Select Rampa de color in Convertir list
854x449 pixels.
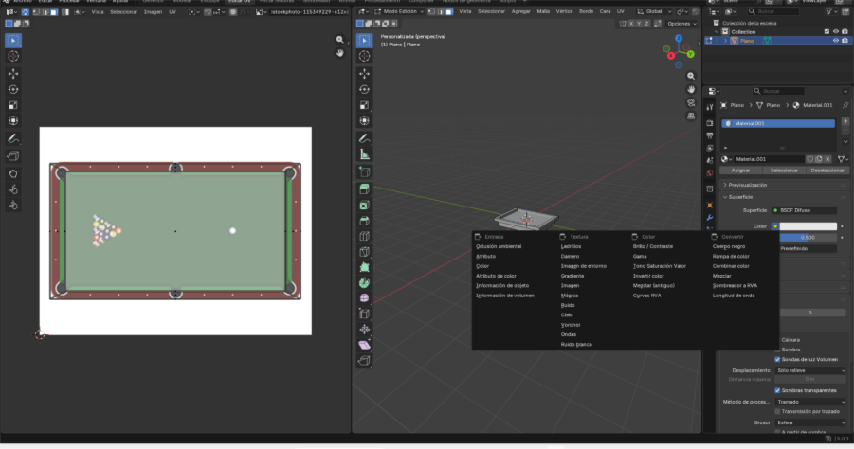tap(731, 256)
